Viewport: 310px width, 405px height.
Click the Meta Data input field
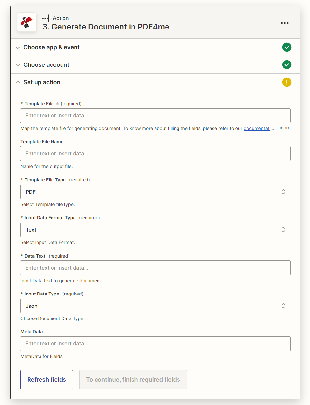[x=155, y=343]
